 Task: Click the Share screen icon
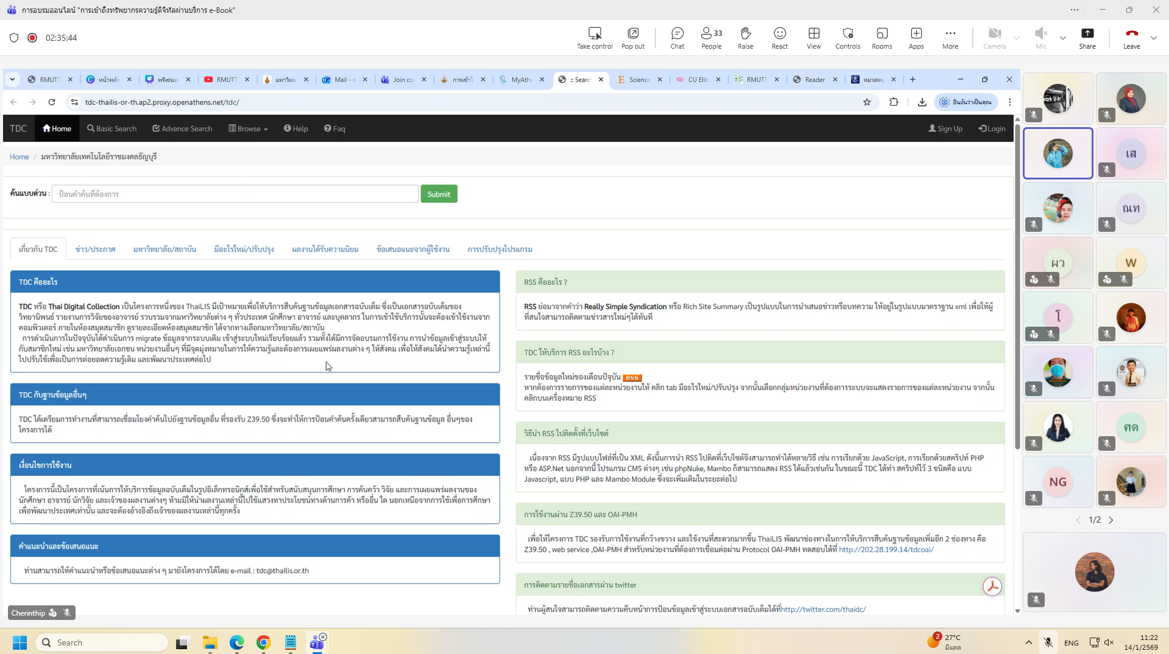pyautogui.click(x=1087, y=38)
